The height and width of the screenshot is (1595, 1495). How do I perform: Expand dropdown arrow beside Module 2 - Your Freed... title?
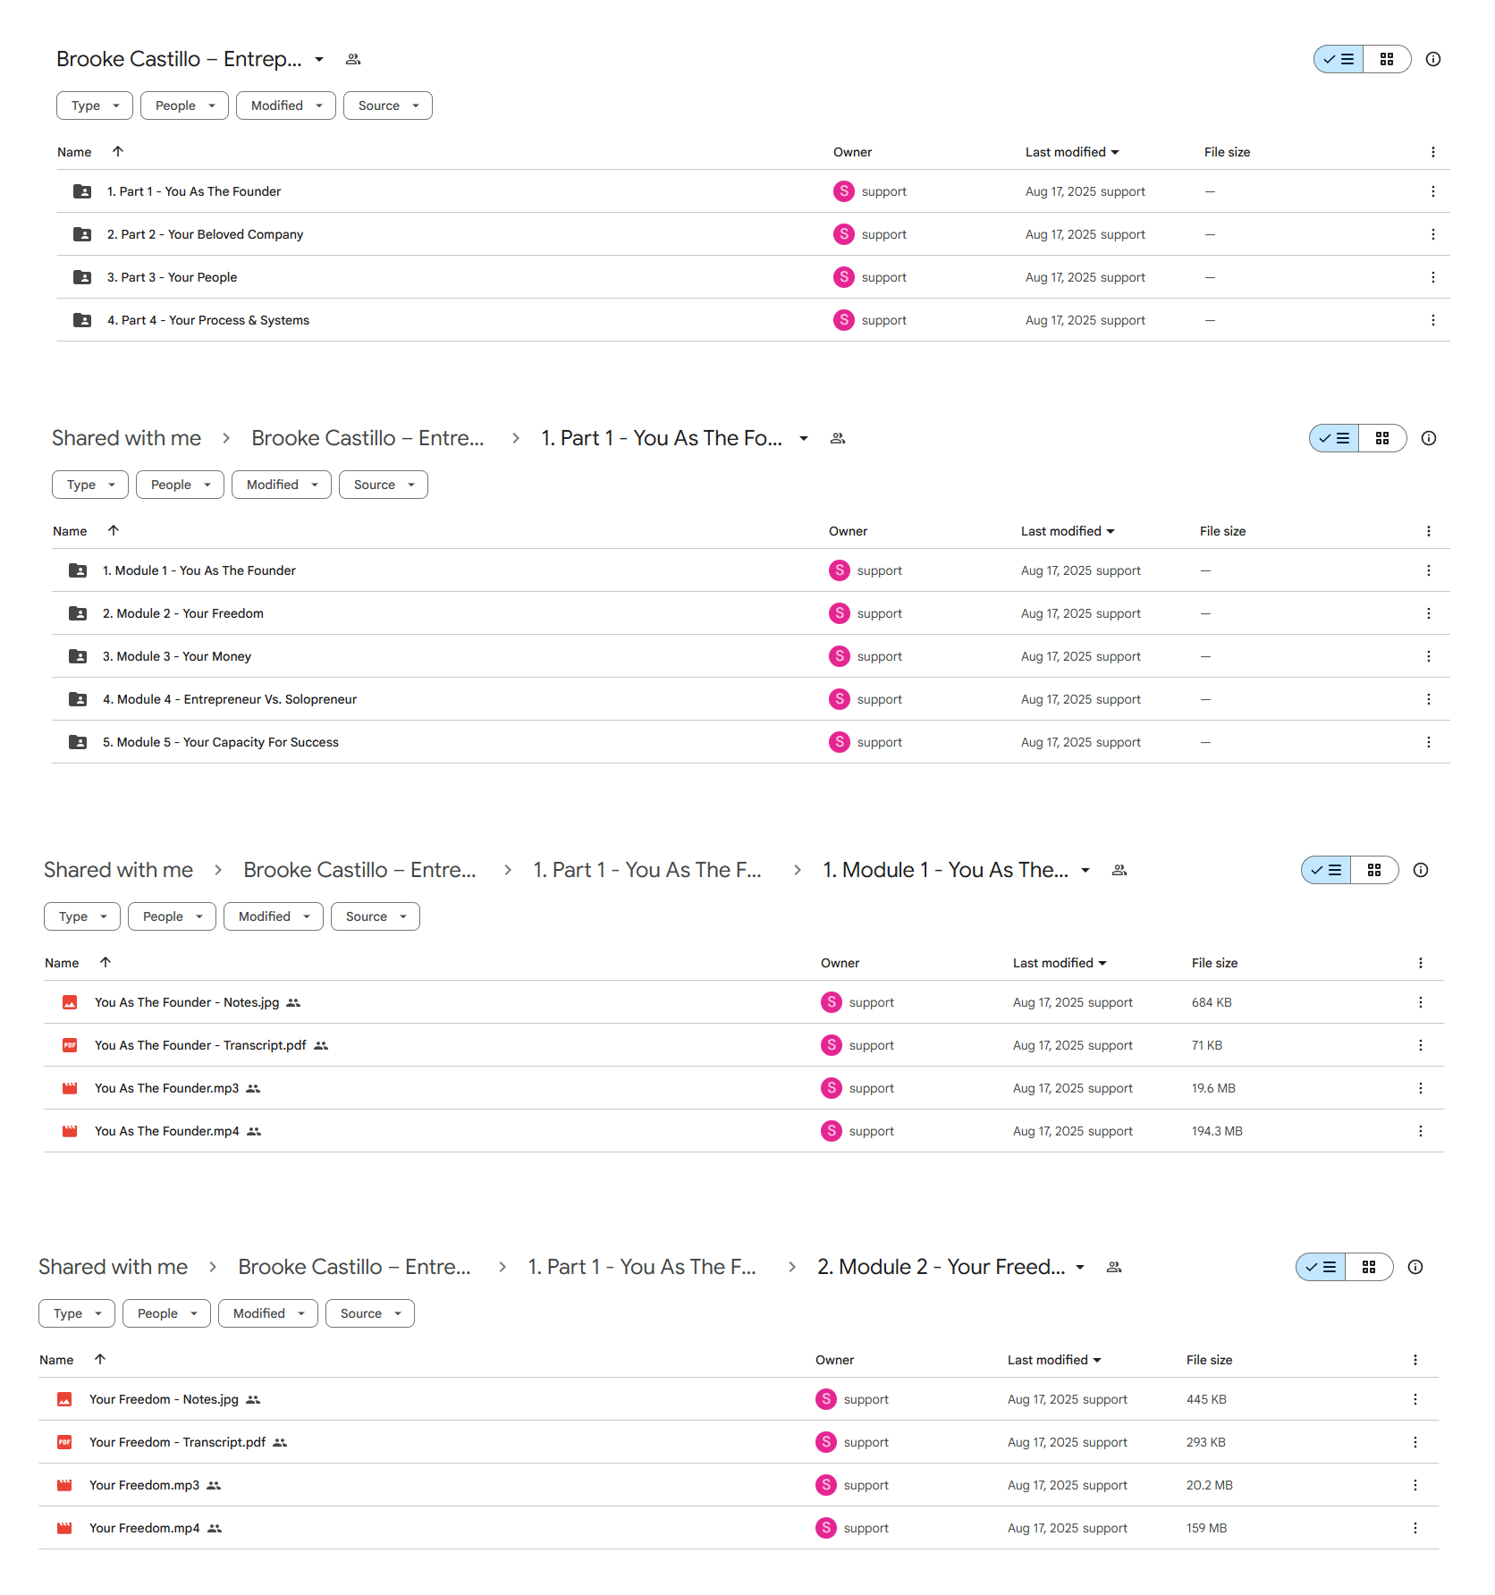1080,1267
